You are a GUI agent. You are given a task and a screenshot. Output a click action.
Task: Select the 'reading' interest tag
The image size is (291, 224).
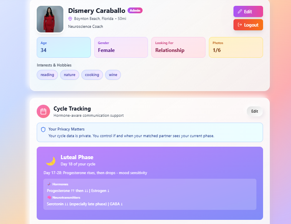(47, 75)
